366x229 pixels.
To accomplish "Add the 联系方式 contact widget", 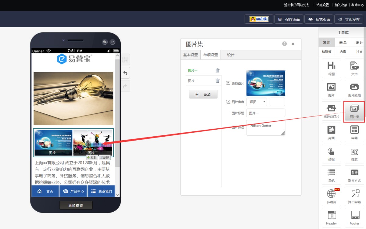I will (x=354, y=175).
